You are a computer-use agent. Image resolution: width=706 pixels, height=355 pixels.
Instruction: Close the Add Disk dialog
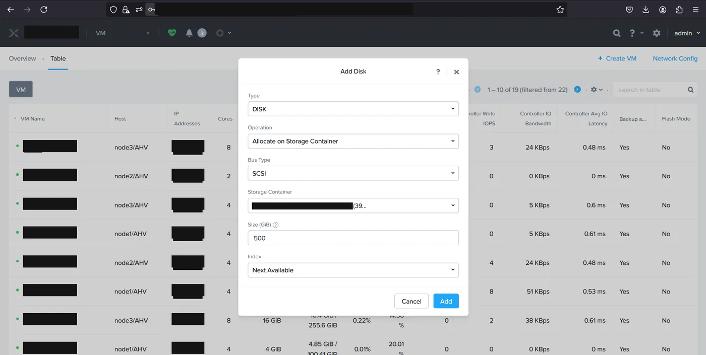[456, 72]
